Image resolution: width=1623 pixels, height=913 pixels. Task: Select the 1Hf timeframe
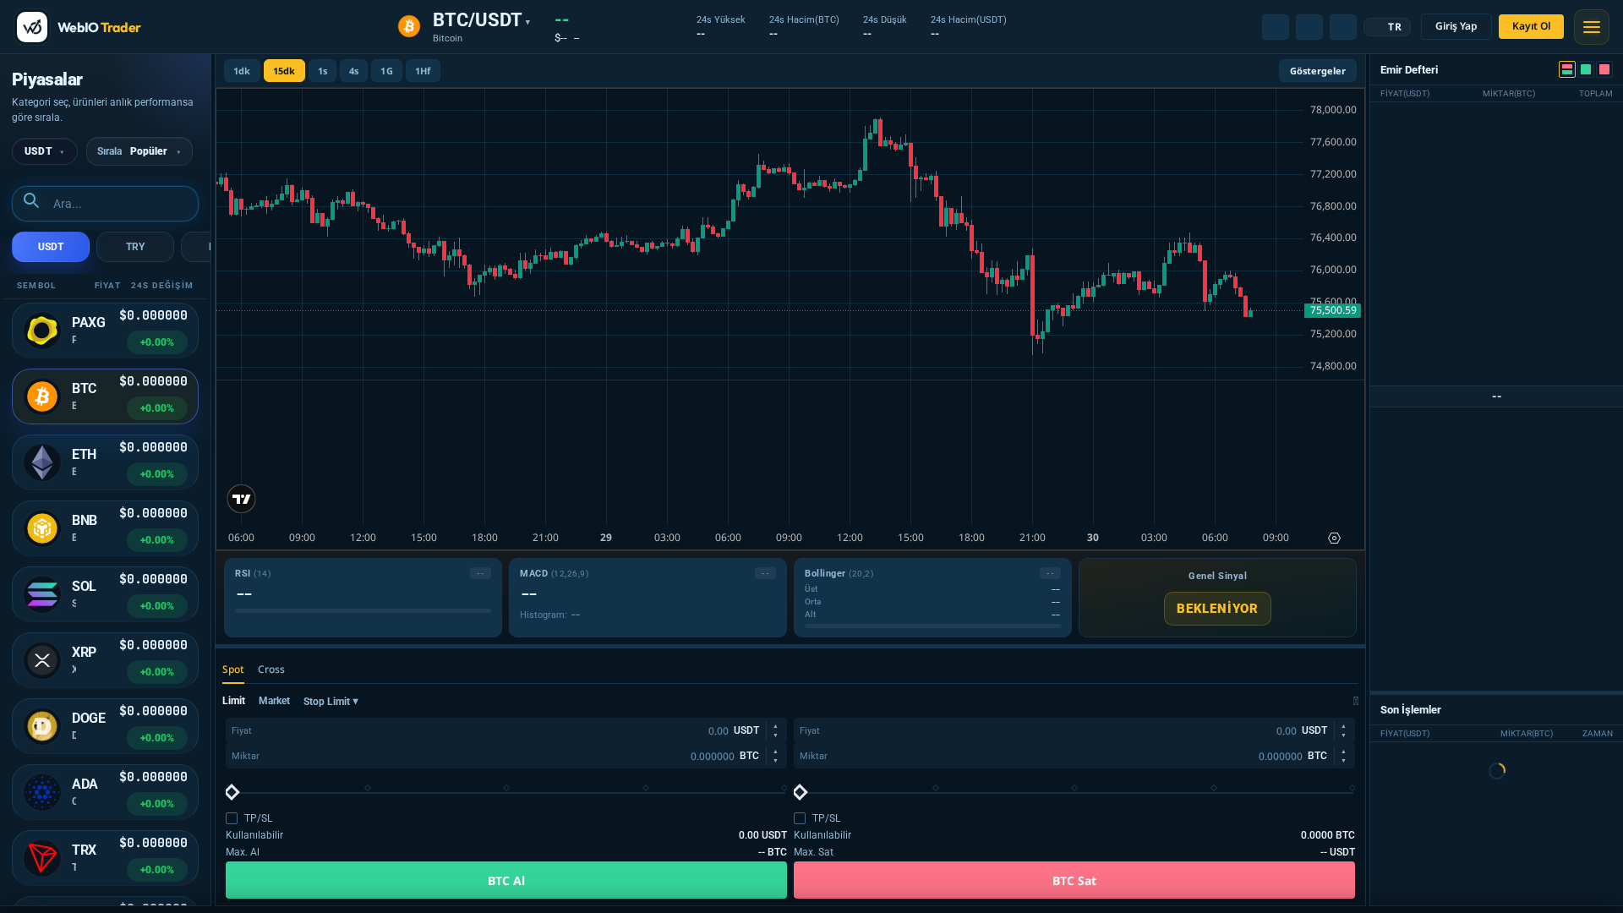pyautogui.click(x=423, y=71)
